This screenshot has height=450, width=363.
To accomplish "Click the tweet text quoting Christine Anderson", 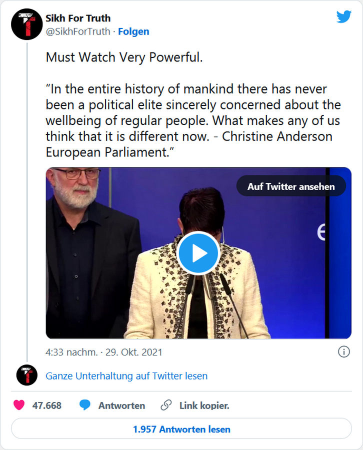I will (193, 120).
